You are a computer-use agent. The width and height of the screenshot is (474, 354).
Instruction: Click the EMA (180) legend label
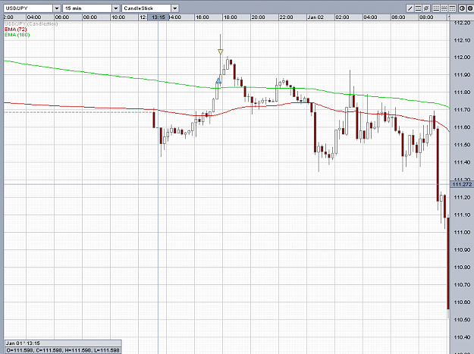(x=17, y=35)
